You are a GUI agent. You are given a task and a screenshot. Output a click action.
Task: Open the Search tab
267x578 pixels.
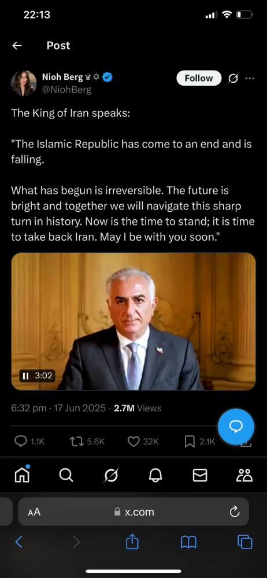[66, 475]
